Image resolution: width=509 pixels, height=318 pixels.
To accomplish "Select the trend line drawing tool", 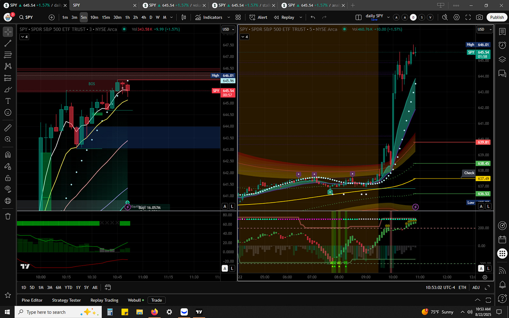I will [8, 43].
